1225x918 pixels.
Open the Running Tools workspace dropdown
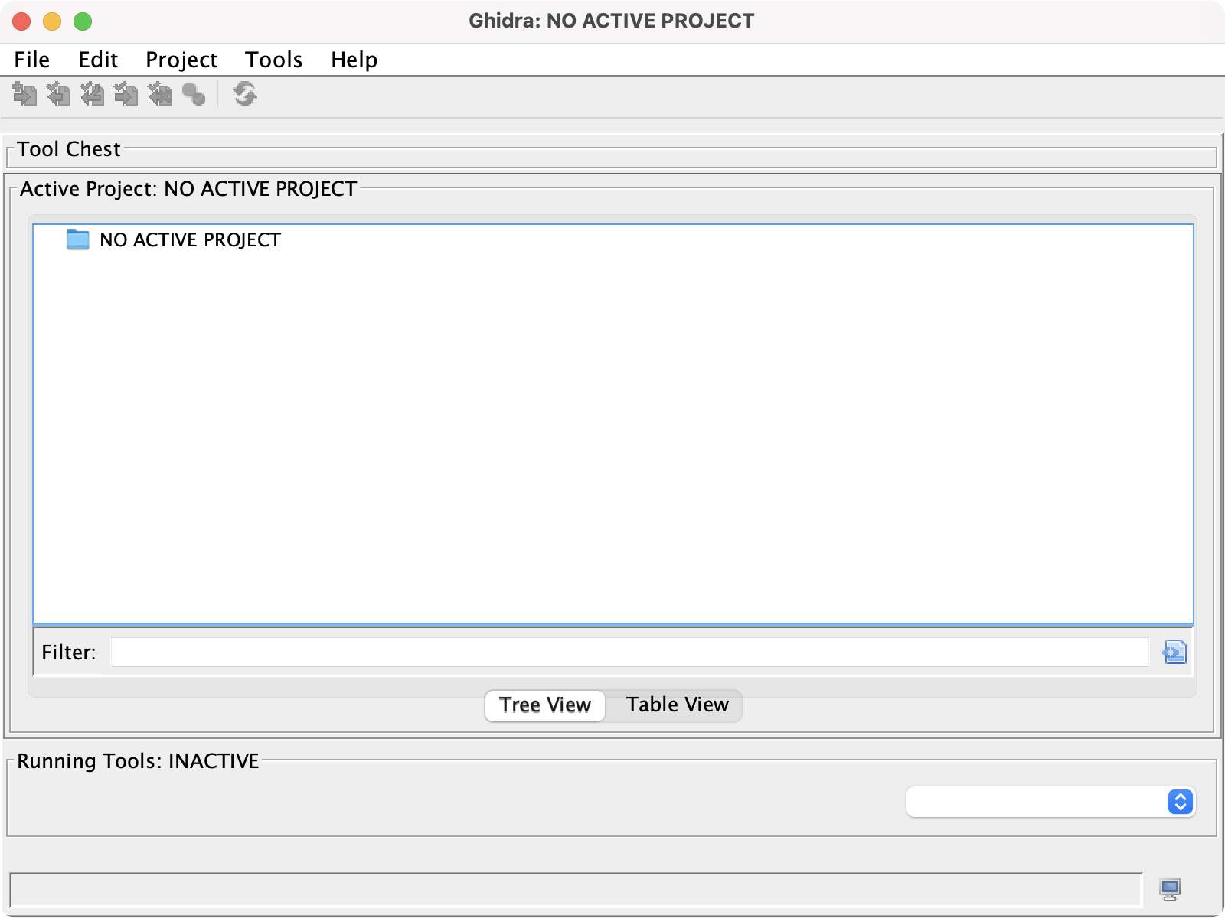coord(1050,802)
